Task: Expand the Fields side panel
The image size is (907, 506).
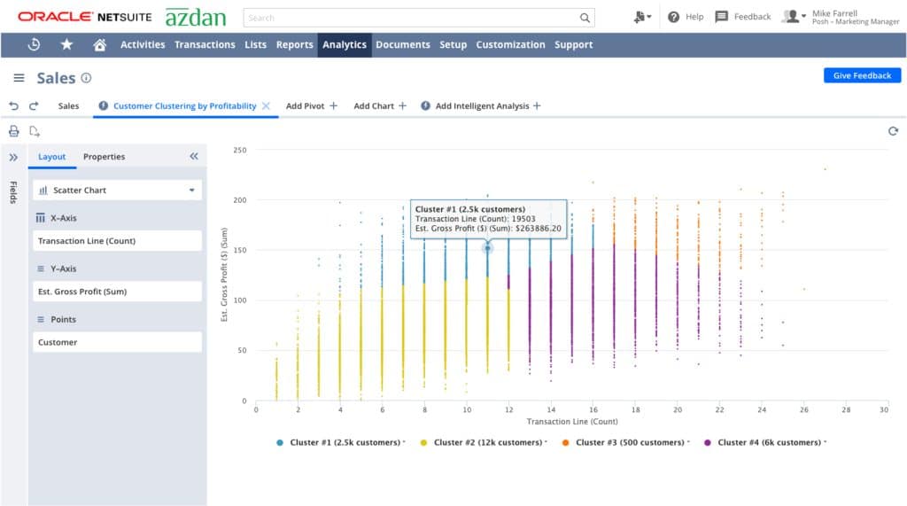Action: coord(13,157)
